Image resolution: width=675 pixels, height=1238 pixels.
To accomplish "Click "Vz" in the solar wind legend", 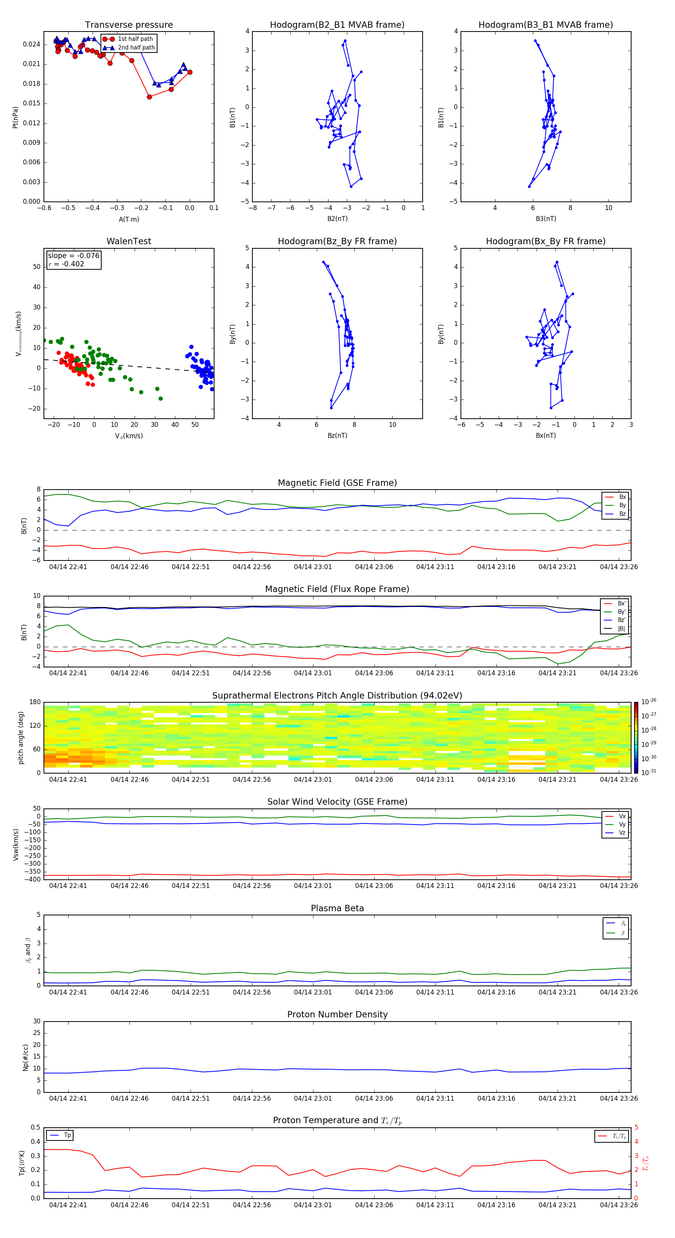I will [616, 833].
